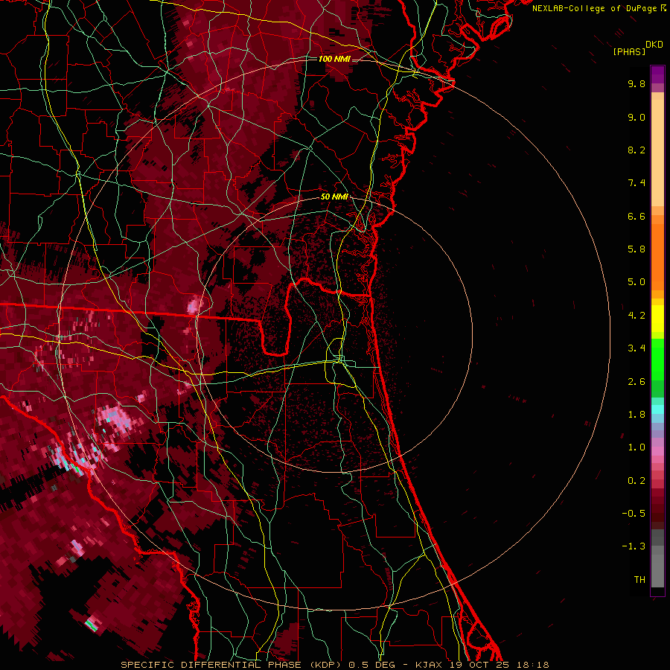Click the TH threshold label on scale
The image size is (670, 670).
(639, 580)
